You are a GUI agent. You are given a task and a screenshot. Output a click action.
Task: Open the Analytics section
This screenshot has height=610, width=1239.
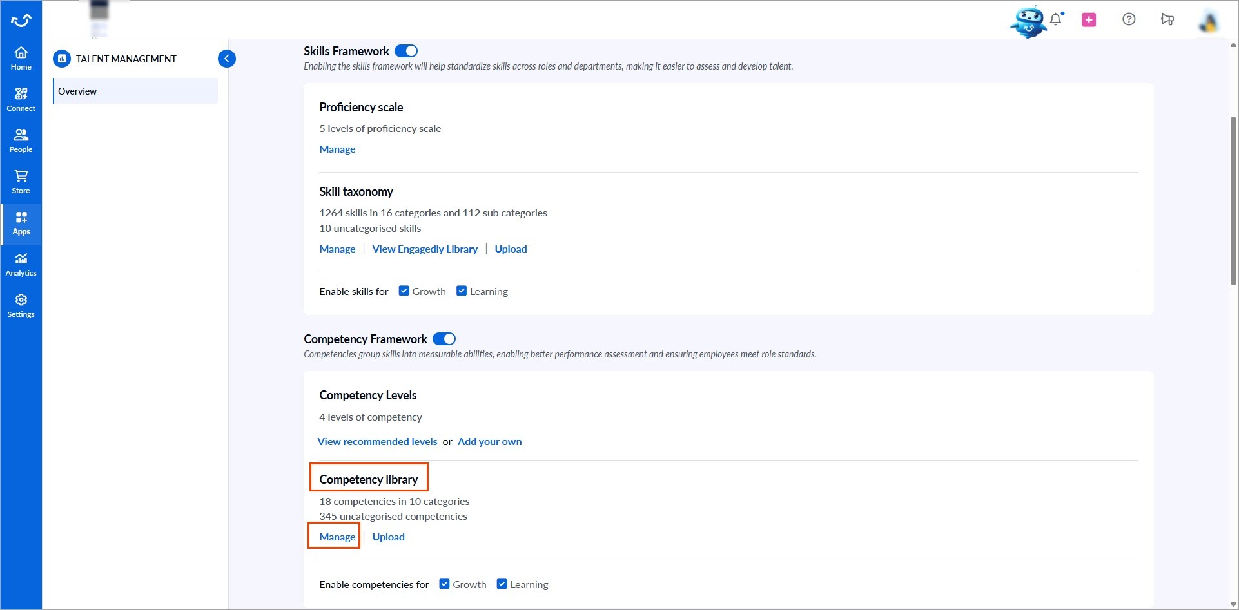pos(21,264)
